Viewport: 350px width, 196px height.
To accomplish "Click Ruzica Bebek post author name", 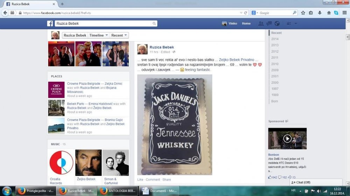I will click(162, 47).
